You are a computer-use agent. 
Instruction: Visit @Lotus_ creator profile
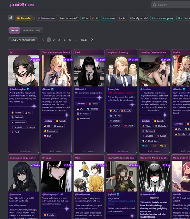[46, 89]
